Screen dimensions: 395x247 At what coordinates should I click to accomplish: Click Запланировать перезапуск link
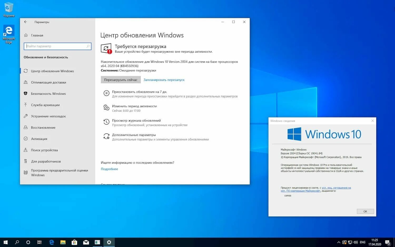(x=164, y=80)
